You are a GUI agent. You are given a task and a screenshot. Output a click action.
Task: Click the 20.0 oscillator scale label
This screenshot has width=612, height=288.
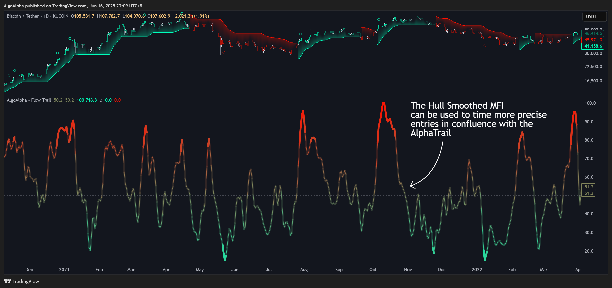pos(589,251)
